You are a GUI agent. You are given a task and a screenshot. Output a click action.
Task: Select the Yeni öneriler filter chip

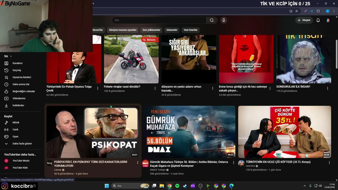[190, 30]
